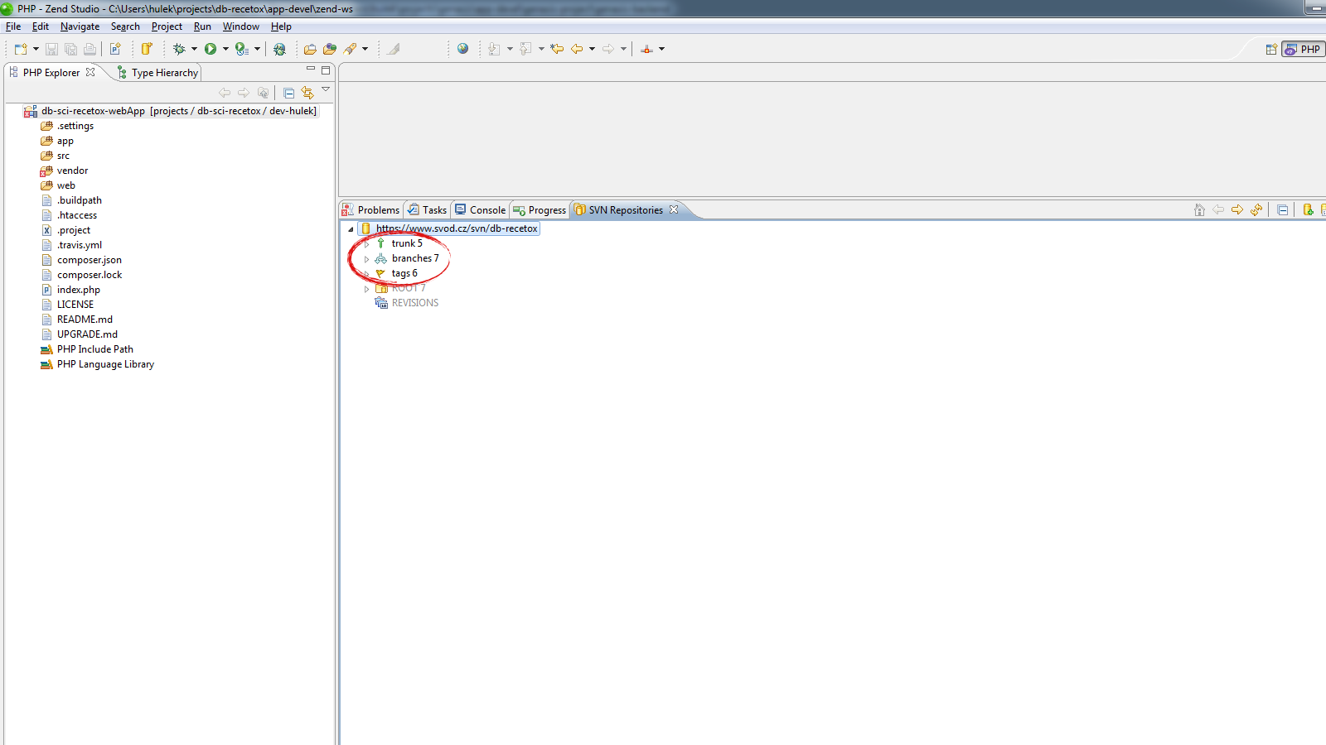
Task: Select the composer.json file
Action: pyautogui.click(x=81, y=260)
